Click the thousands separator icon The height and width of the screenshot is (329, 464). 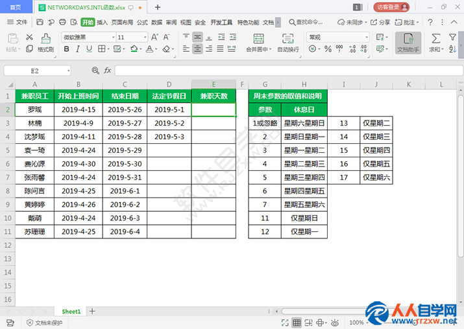pyautogui.click(x=339, y=49)
